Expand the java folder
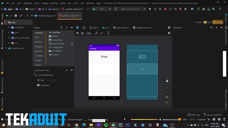The image size is (228, 128). click(9, 32)
